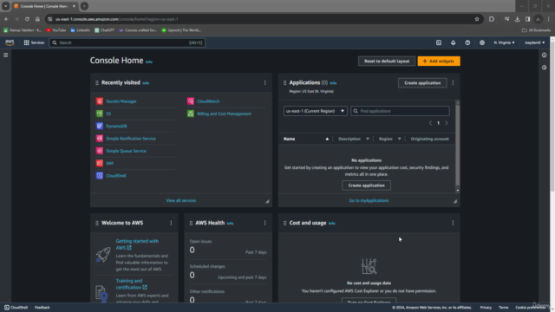Open the clock icon on right sidebar

click(544, 68)
